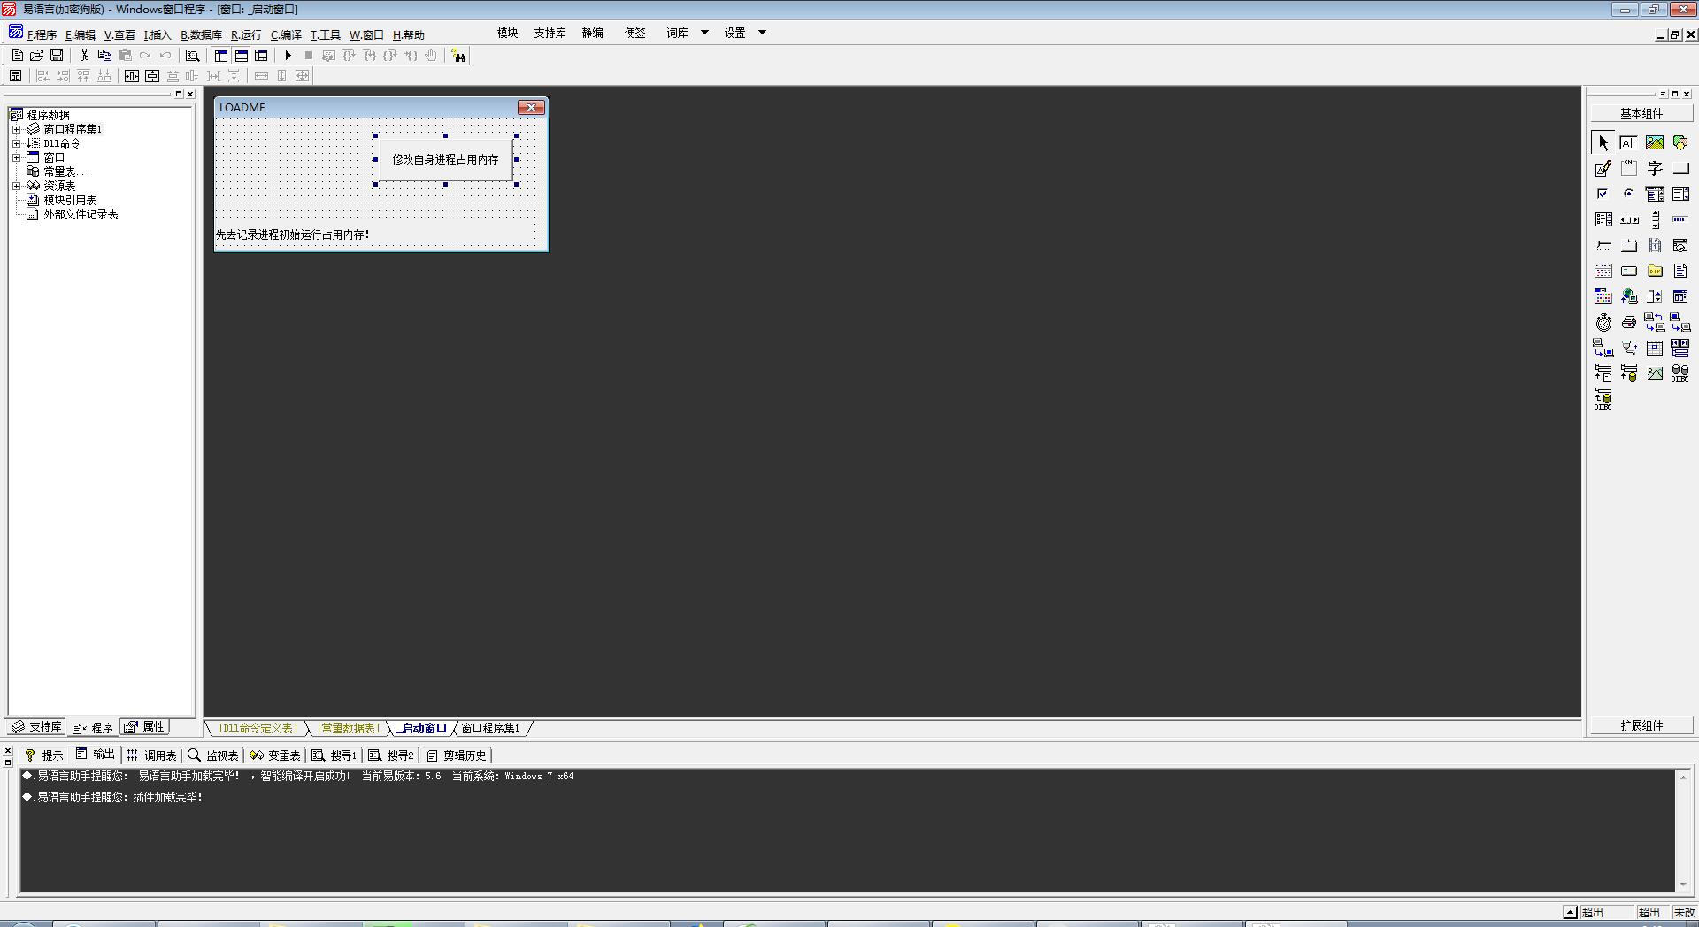Pick the picture box component
The height and width of the screenshot is (927, 1699).
[x=1655, y=142]
